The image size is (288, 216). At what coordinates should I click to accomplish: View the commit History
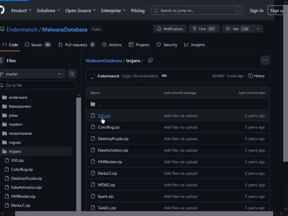click(256, 76)
